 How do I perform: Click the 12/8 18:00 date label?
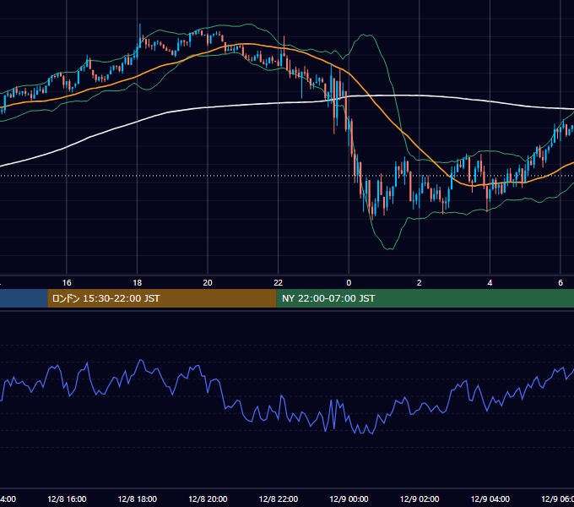[138, 499]
